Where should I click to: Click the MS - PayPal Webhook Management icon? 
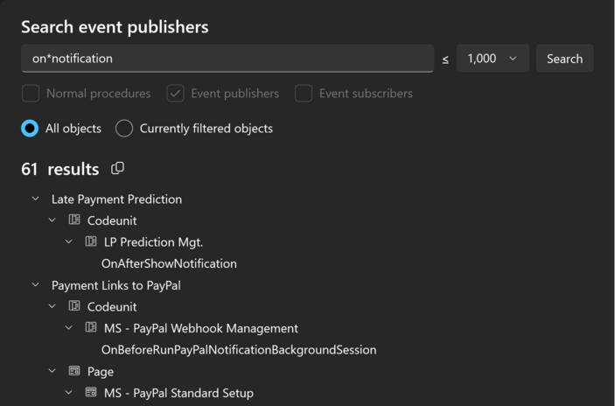[91, 327]
